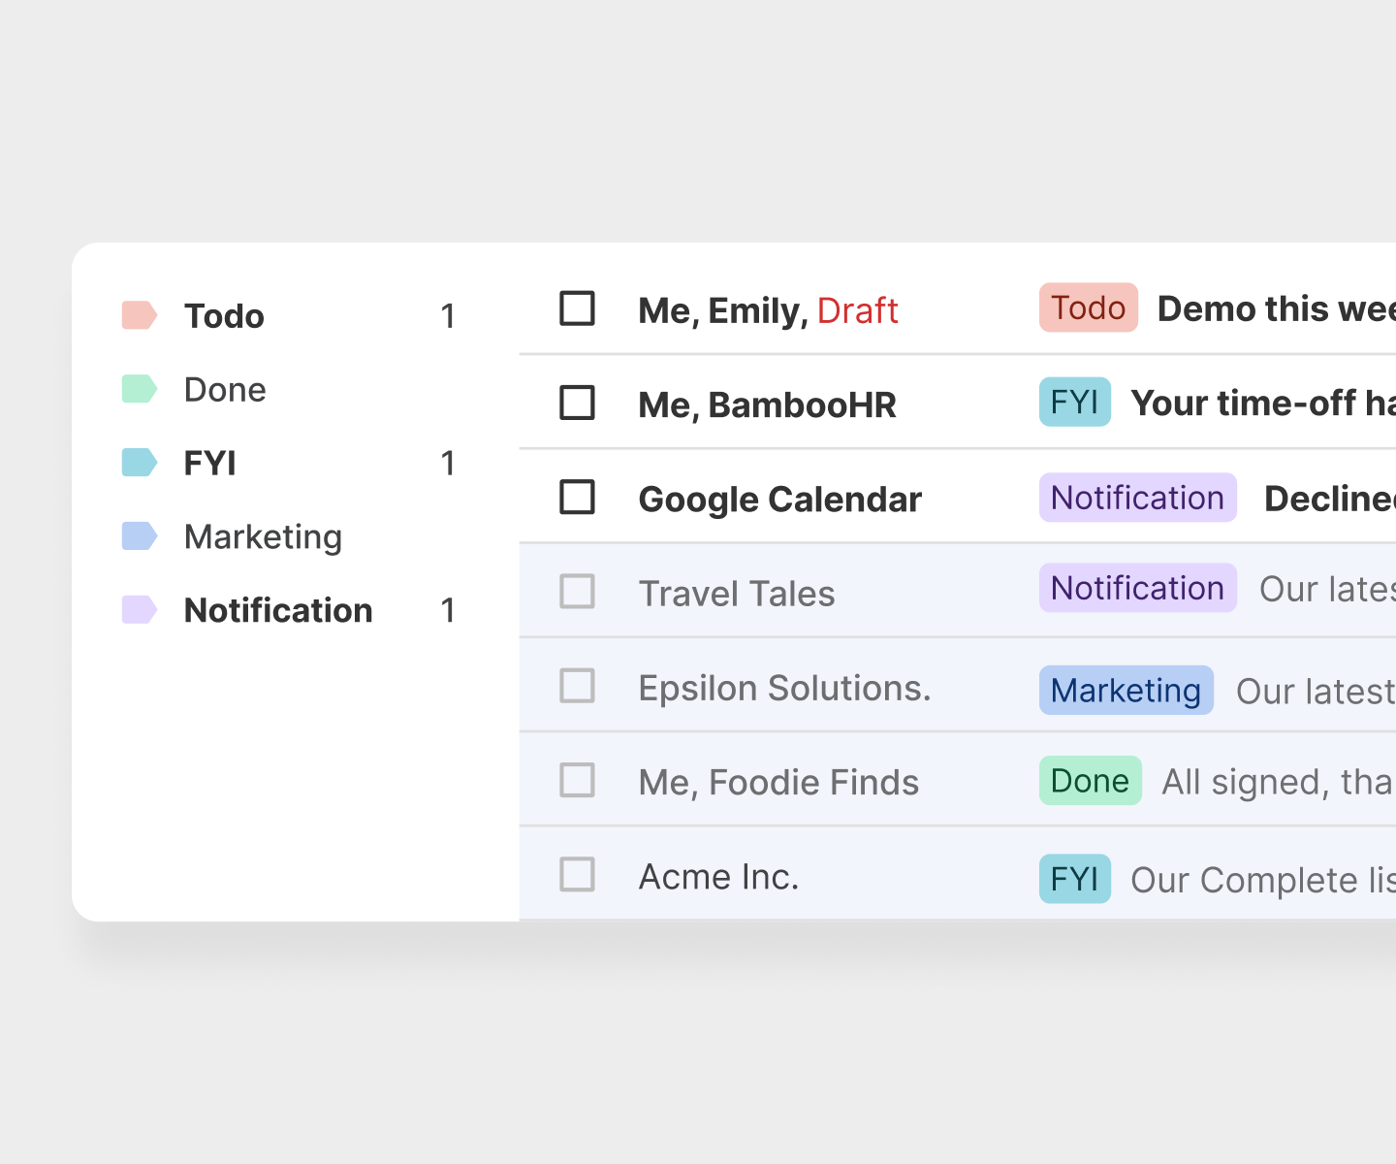Screen dimensions: 1396x1164
Task: Mark the Me, Foodie Finds email checkbox
Action: (x=577, y=780)
